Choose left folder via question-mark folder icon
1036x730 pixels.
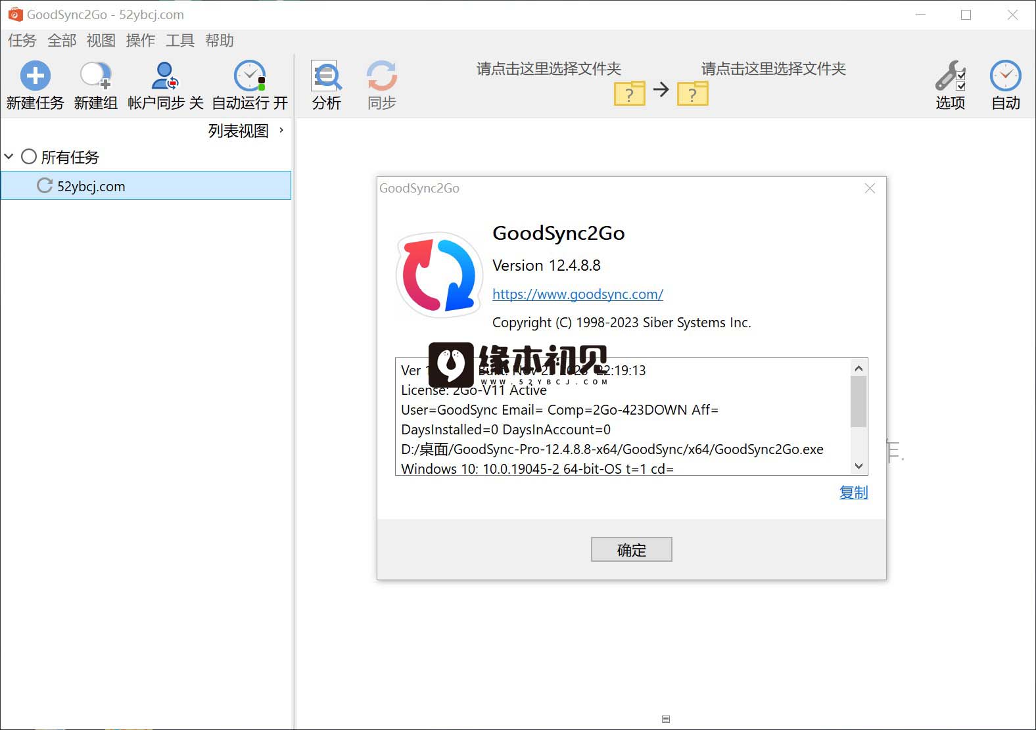click(x=629, y=93)
